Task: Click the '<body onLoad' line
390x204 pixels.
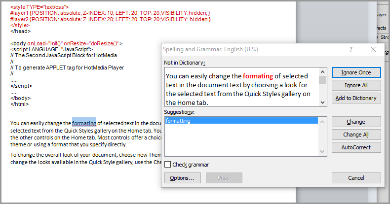Action: click(67, 43)
